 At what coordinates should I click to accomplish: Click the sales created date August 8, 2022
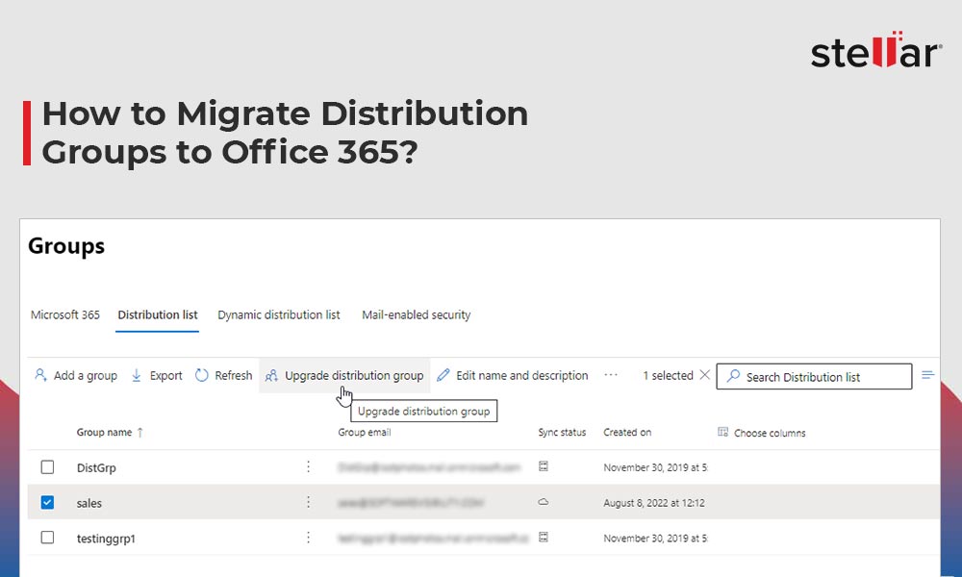[x=654, y=503]
